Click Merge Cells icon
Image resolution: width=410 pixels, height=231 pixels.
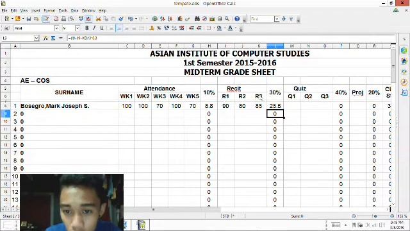coord(142,28)
